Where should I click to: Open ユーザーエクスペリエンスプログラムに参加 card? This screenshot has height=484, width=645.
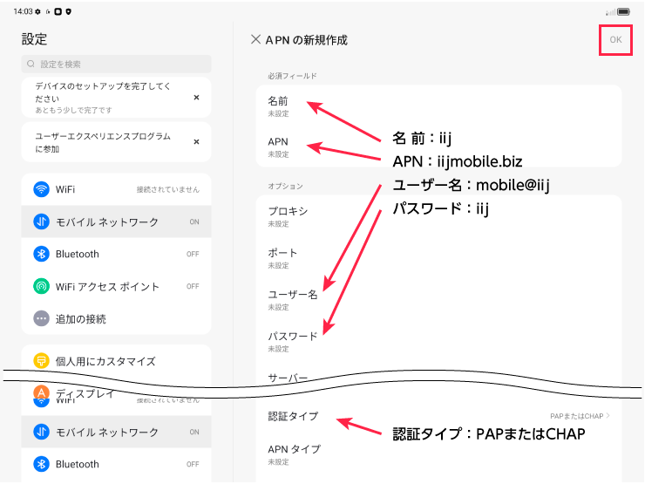click(117, 142)
